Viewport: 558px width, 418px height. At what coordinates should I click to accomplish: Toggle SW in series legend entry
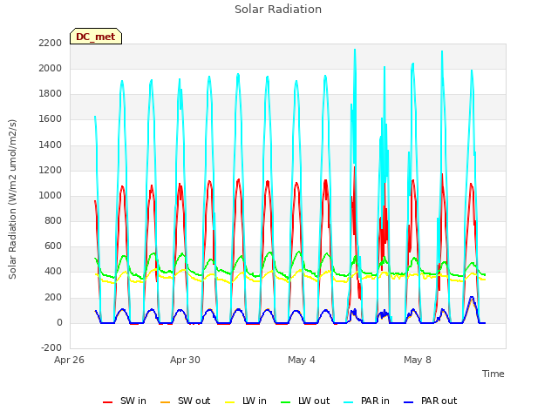(125, 401)
